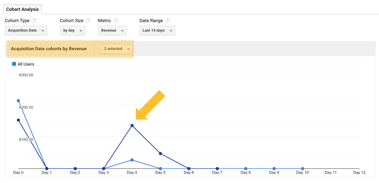Click the Cohort Size label

tap(72, 21)
